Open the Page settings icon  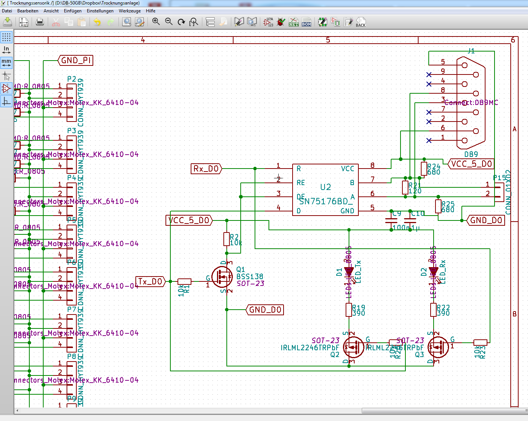[24, 22]
